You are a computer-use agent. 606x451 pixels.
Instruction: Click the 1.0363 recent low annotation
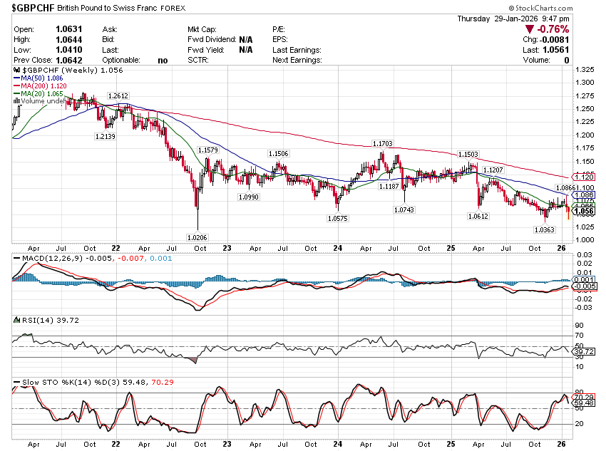(544, 229)
